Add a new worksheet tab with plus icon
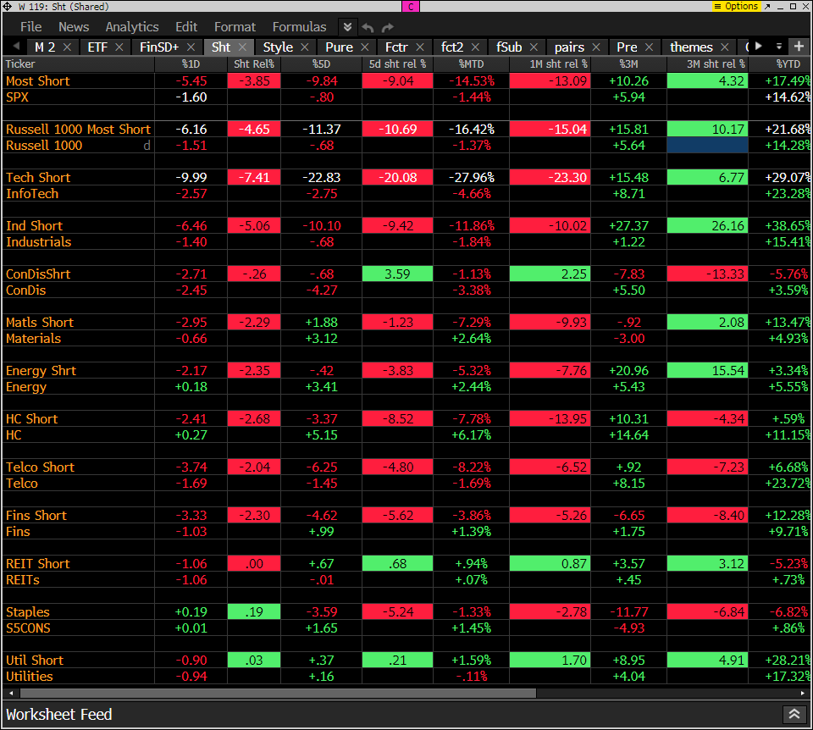Screen dimensions: 813x730 click(799, 46)
